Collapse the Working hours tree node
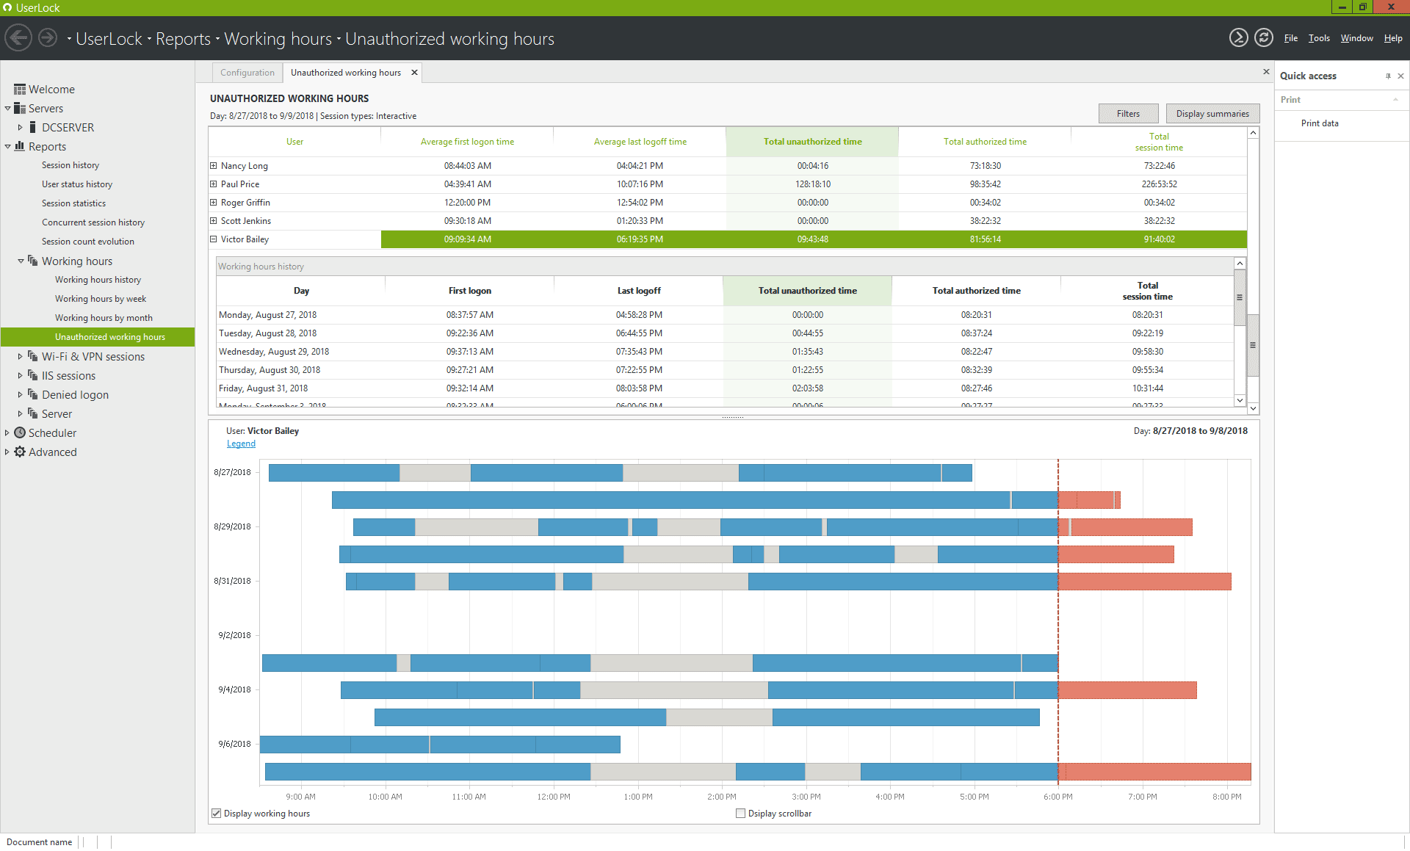Image resolution: width=1410 pixels, height=851 pixels. (21, 261)
